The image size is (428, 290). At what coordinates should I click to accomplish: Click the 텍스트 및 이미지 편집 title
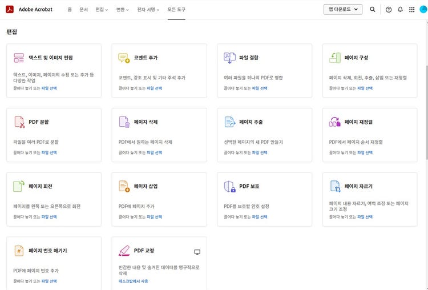[x=50, y=58]
